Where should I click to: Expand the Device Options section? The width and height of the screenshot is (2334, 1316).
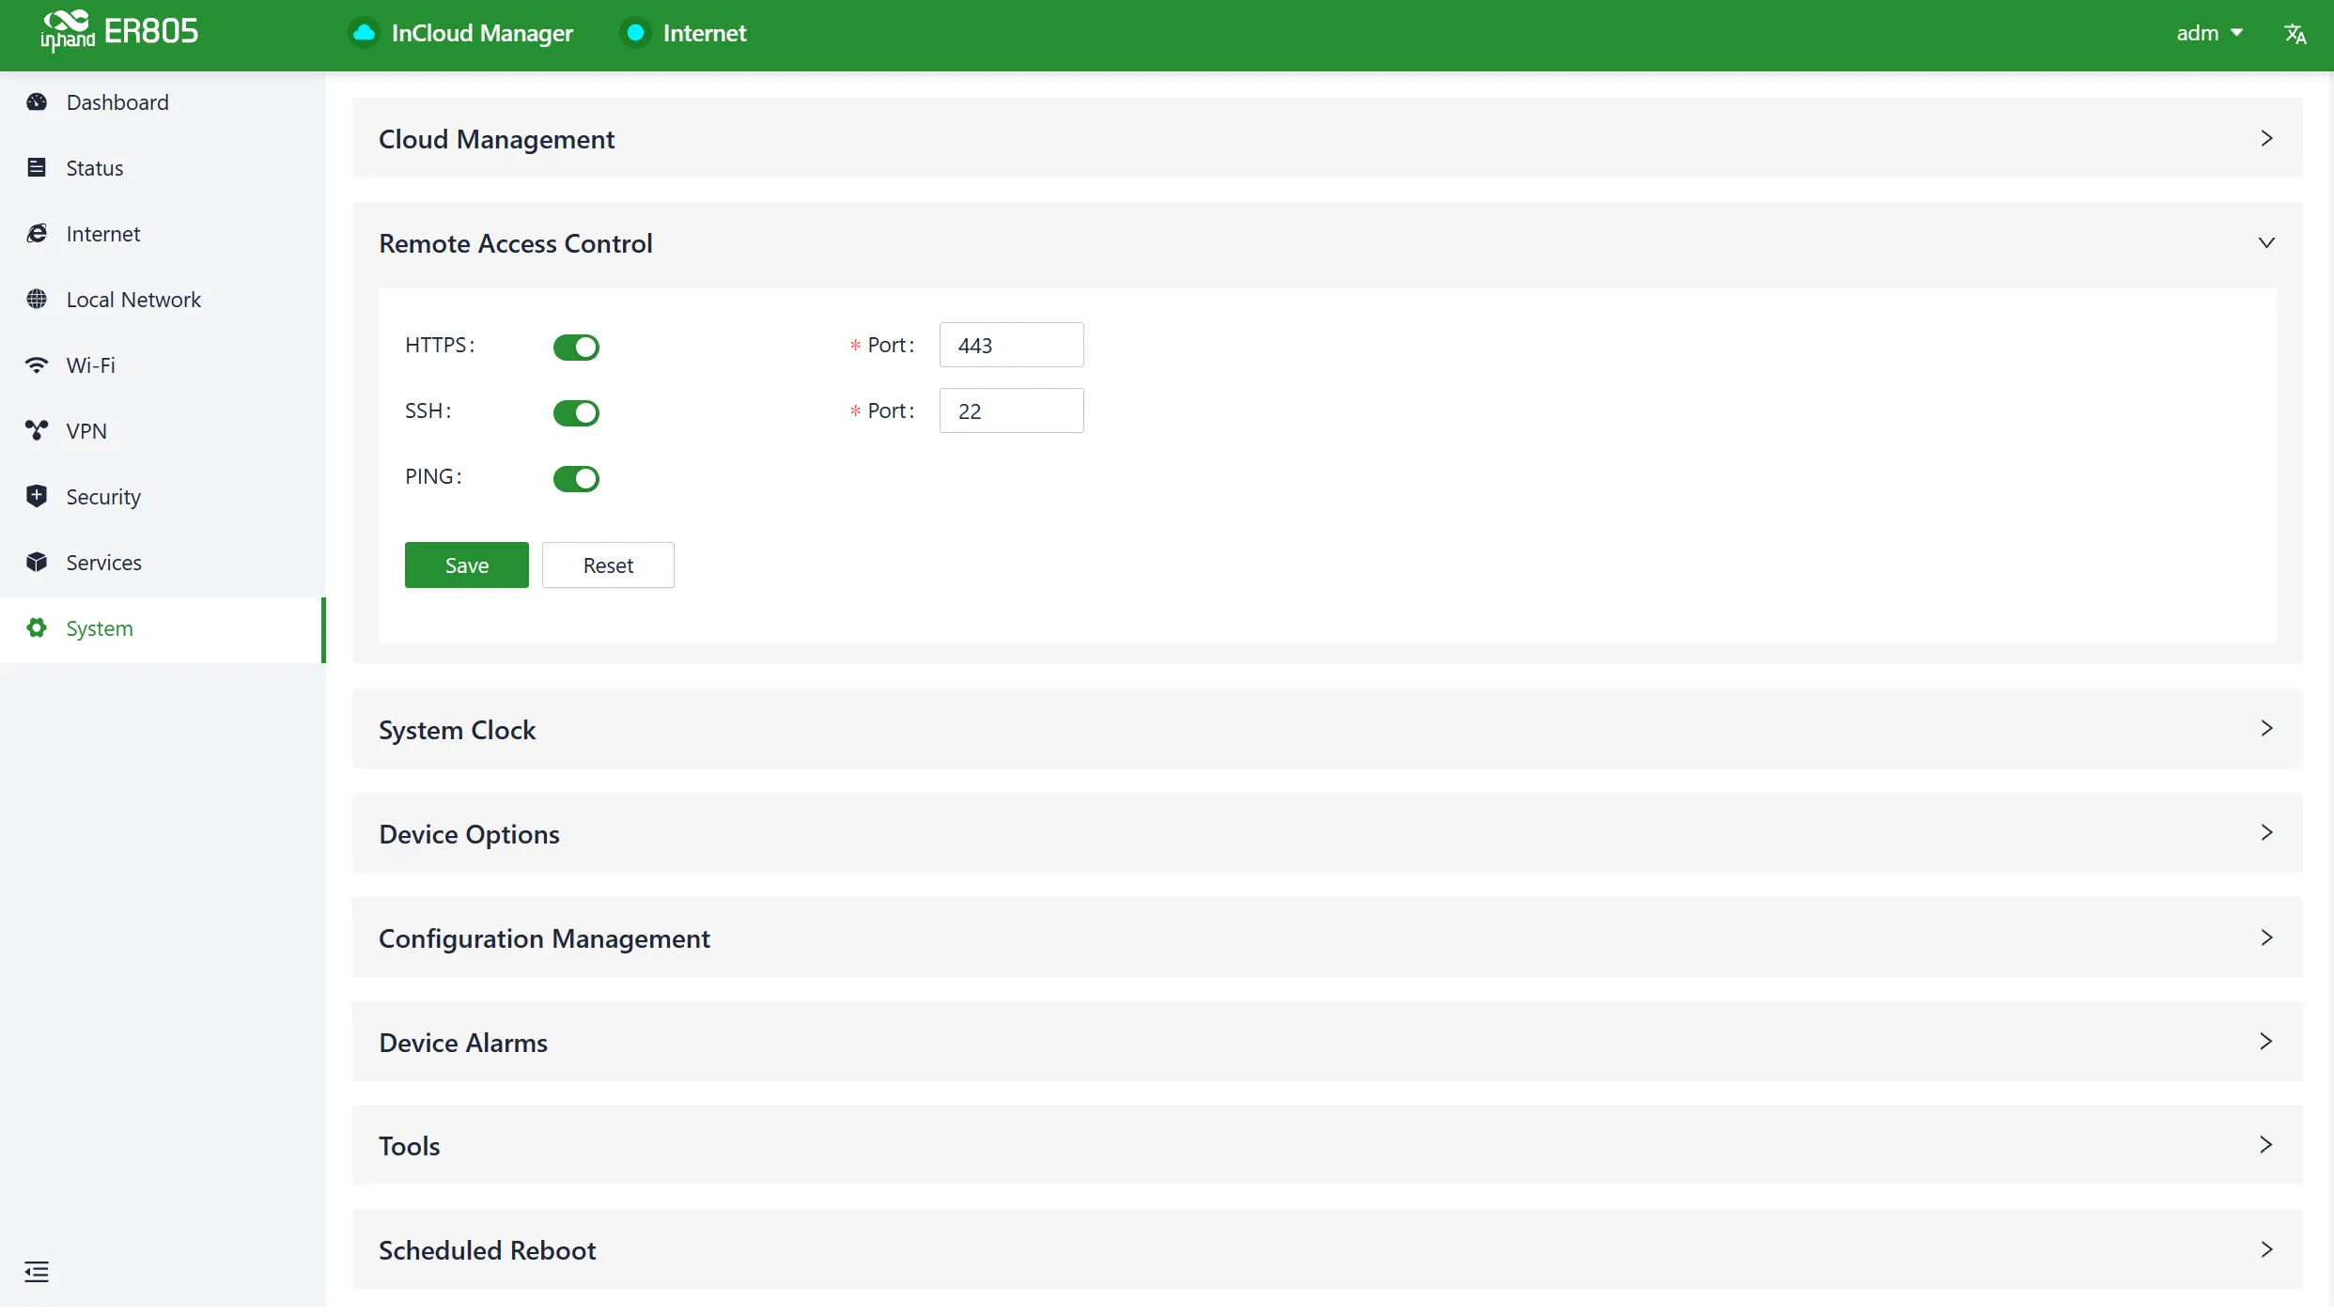click(1327, 834)
